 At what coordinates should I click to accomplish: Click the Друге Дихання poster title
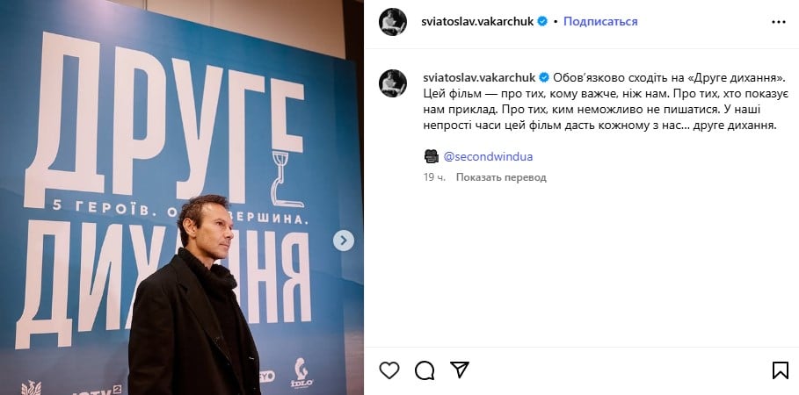point(163,189)
